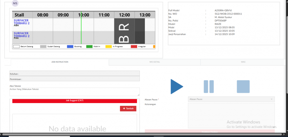Click the red Job Suggest (CR7) header
288x137 pixels.
(x=75, y=101)
